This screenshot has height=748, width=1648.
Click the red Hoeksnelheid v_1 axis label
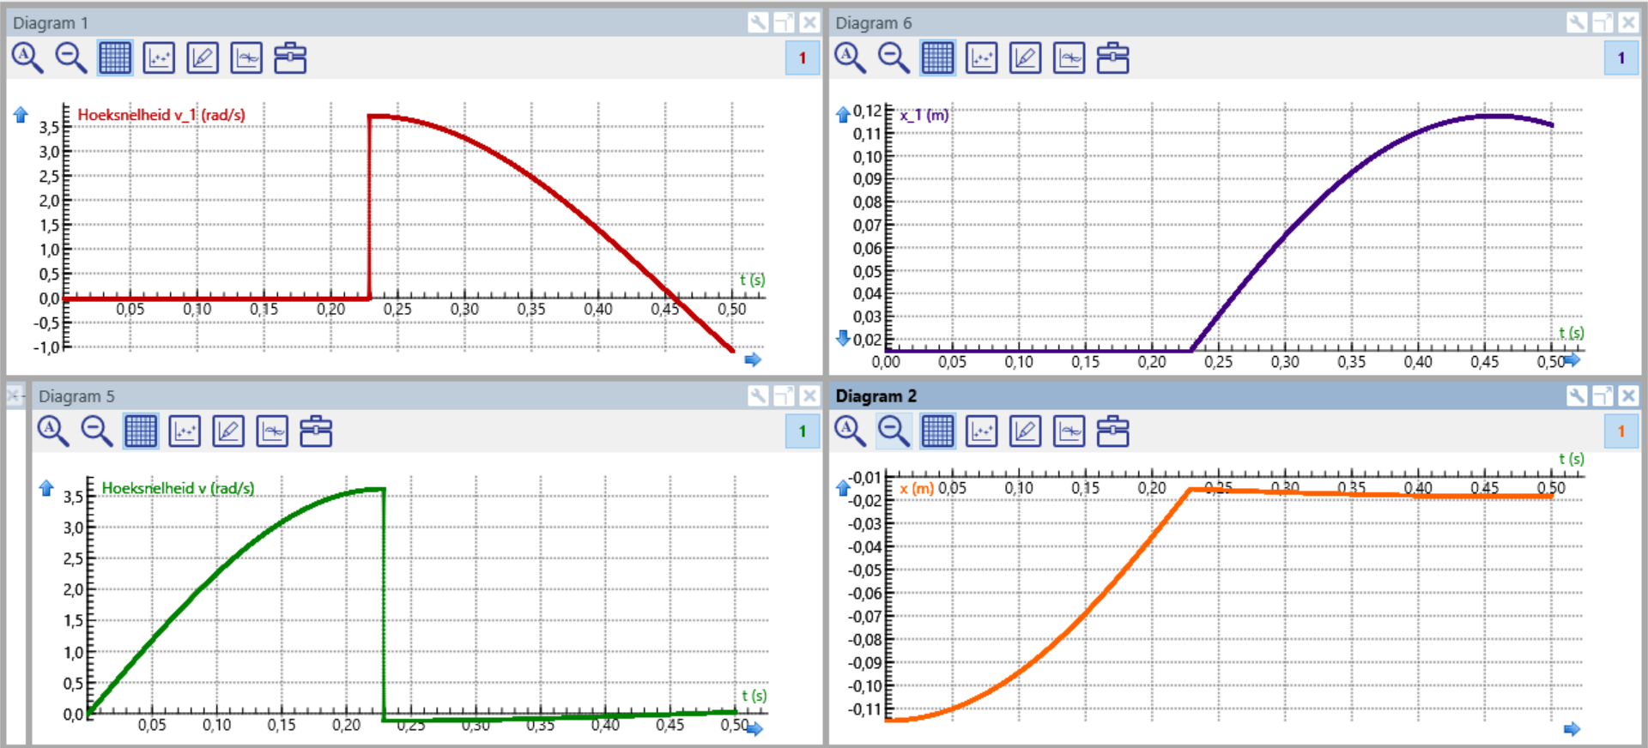pyautogui.click(x=161, y=115)
